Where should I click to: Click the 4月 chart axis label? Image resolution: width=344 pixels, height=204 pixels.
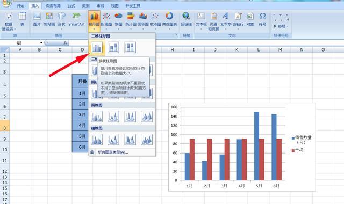tap(241, 186)
